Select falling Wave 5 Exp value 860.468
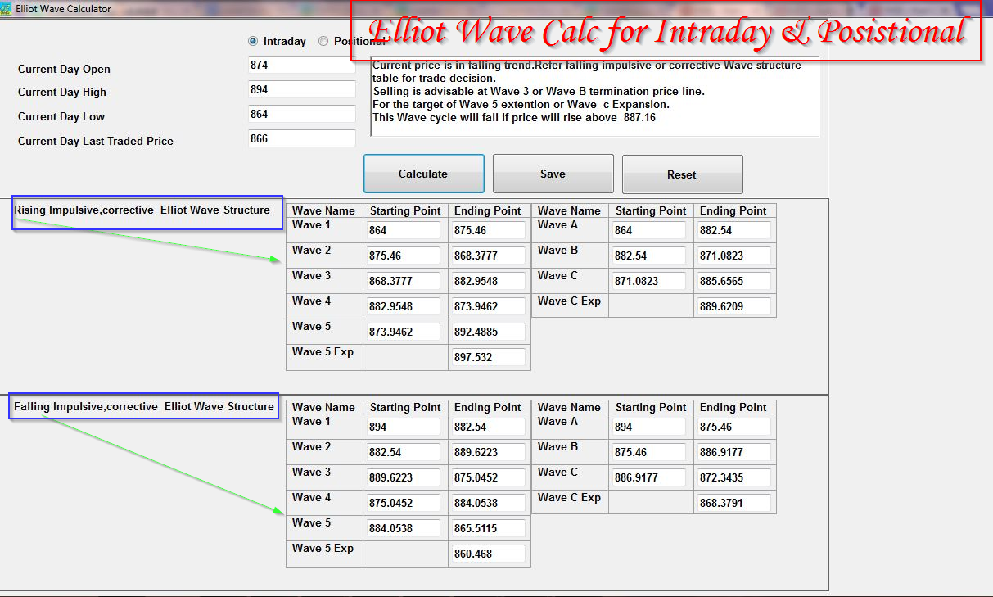The image size is (993, 597). (x=489, y=554)
